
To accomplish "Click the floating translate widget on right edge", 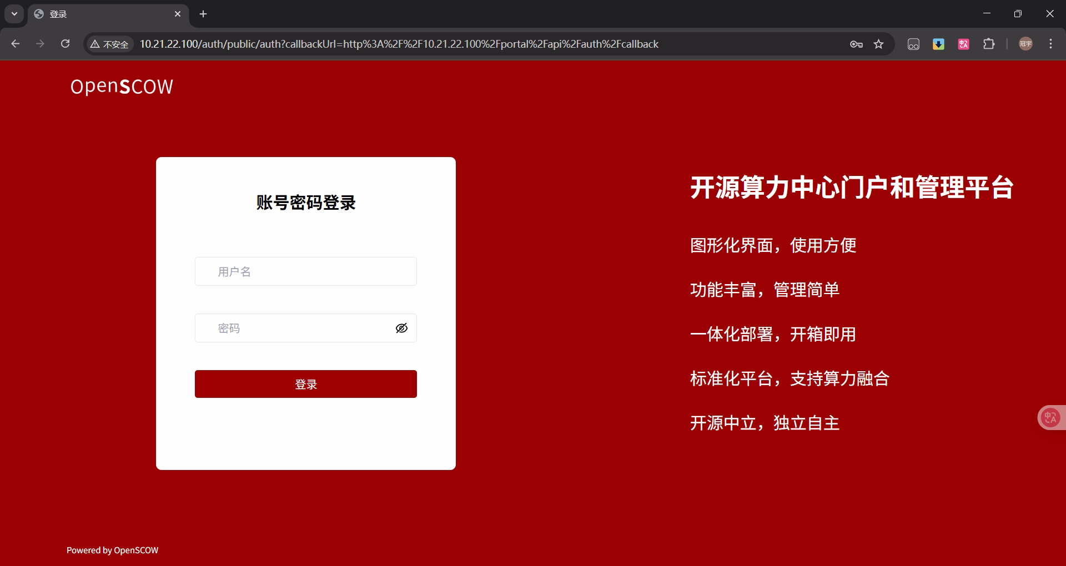I will 1049,417.
